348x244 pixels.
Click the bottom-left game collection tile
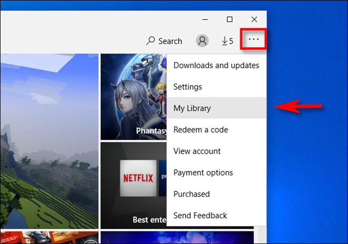click(x=49, y=237)
